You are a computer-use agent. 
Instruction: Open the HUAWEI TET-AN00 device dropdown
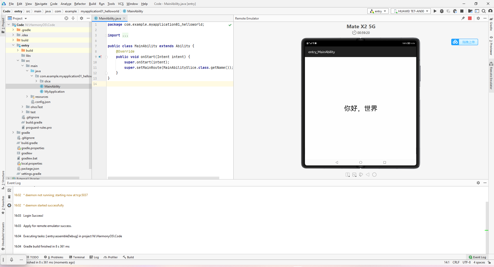tap(411, 11)
